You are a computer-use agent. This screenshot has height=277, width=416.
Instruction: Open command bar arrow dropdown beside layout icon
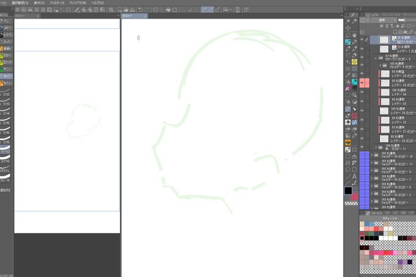[230, 10]
